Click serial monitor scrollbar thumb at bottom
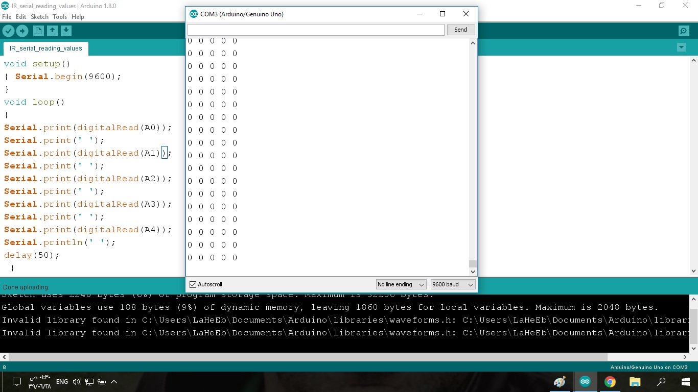Viewport: 698px width, 392px height. point(473,264)
